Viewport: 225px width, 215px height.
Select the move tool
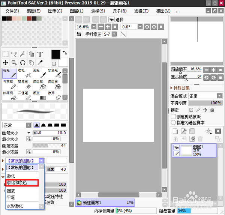(x=6, y=63)
